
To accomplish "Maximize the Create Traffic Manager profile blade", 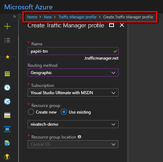I will click(112, 25).
